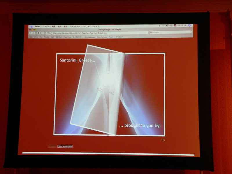Click the book view icon below page
The height and width of the screenshot is (174, 232).
pyautogui.click(x=163, y=140)
